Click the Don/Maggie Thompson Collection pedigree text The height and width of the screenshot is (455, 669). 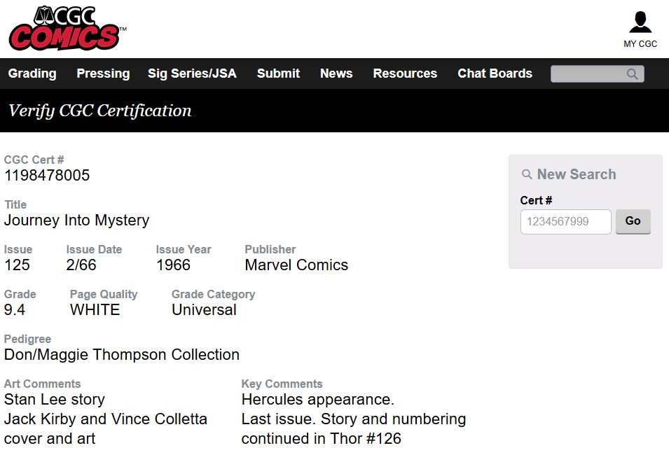click(x=122, y=355)
